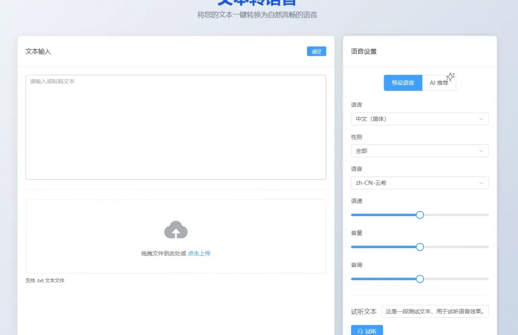Click the cloud upload icon
Screen dimensions: 518x335
click(x=176, y=230)
